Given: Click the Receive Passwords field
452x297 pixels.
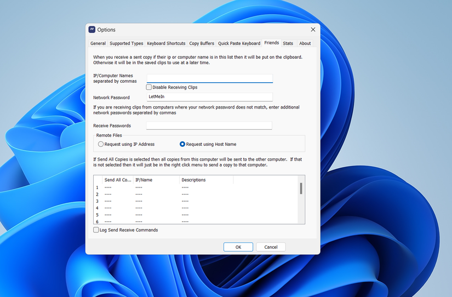Looking at the screenshot, I should point(209,125).
